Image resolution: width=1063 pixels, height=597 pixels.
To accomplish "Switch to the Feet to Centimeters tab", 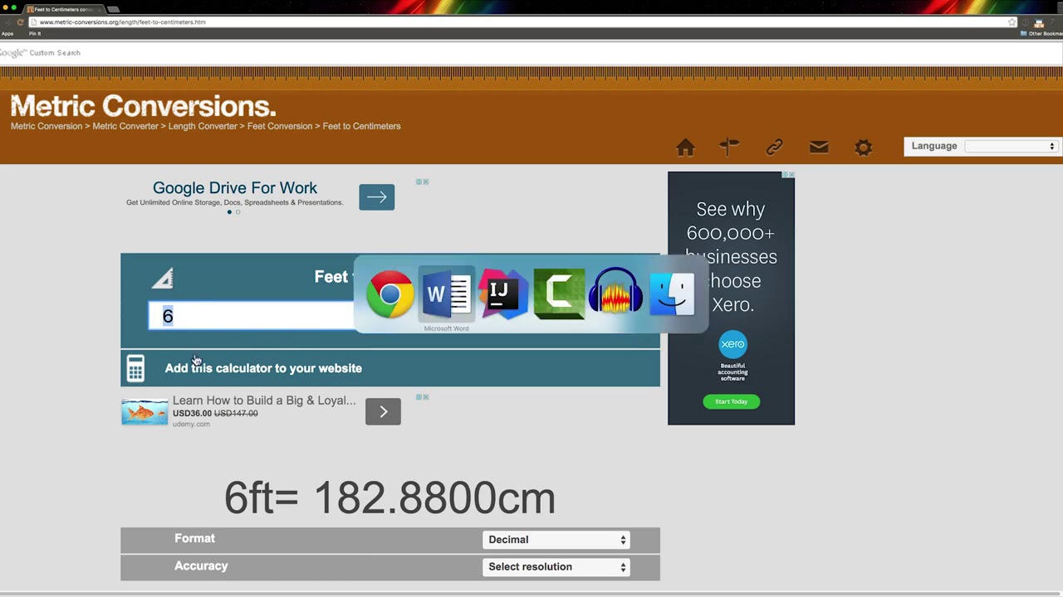I will (x=63, y=9).
